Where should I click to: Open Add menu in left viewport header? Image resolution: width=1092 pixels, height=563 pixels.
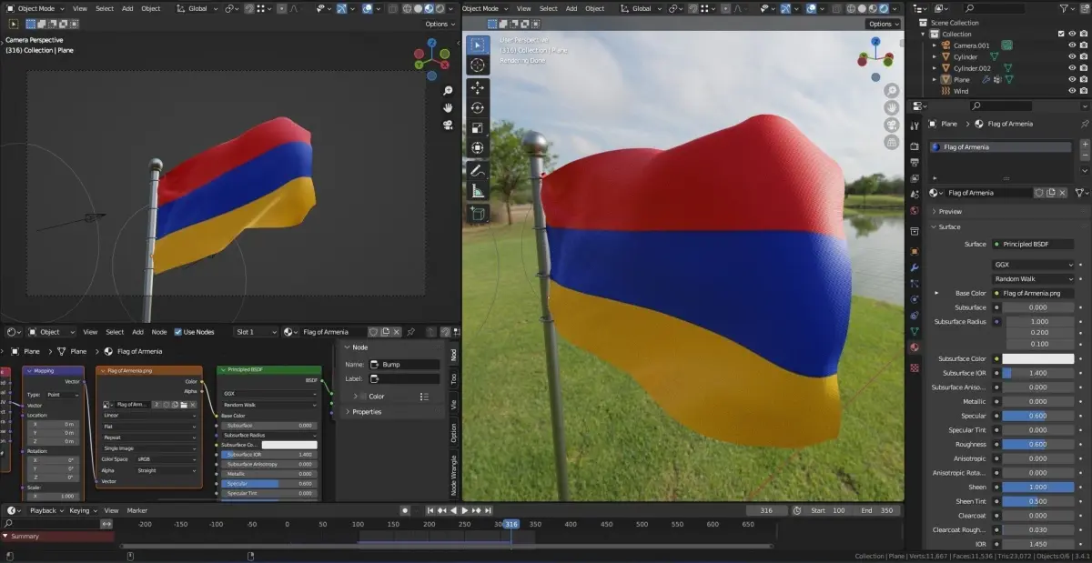(x=127, y=8)
